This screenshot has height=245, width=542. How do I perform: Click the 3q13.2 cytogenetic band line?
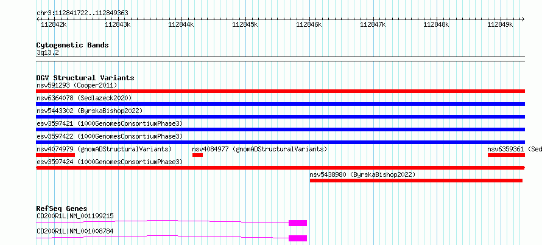point(280,59)
